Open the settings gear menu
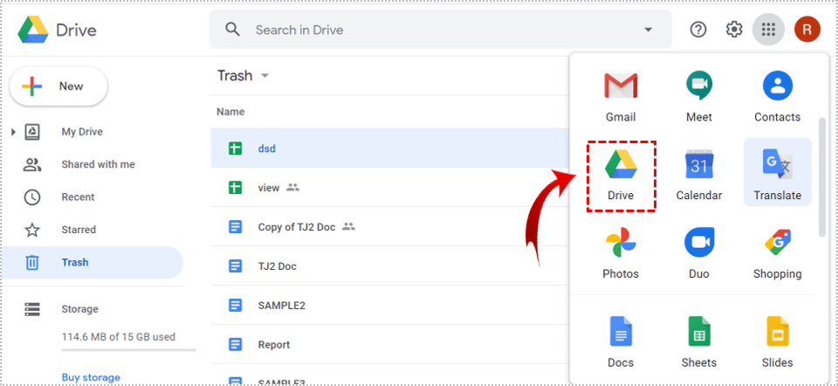Screen dimensions: 838x386 (x=734, y=30)
